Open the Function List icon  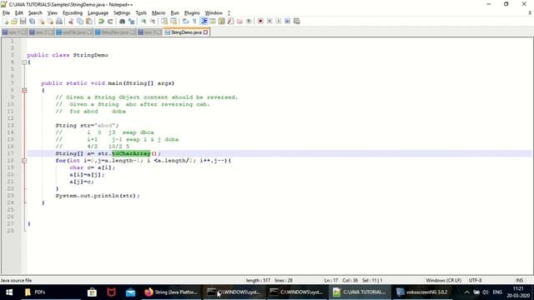230,21
